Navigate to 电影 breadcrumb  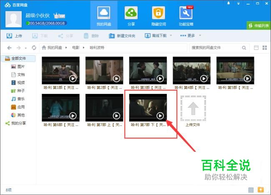(x=76, y=47)
